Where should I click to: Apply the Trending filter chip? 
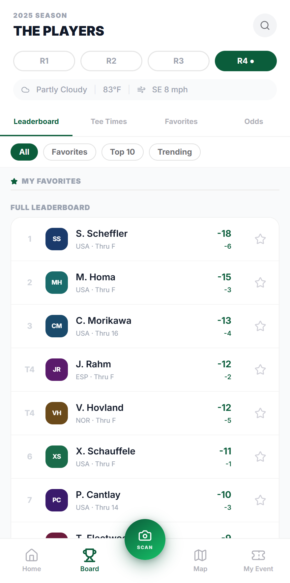point(175,152)
